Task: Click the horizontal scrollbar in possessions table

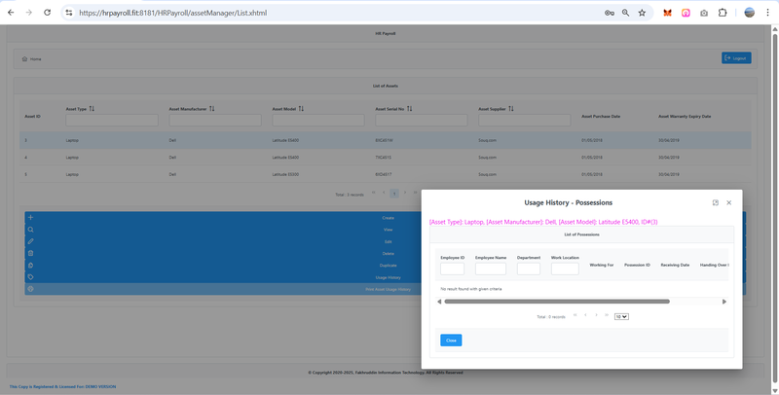Action: pyautogui.click(x=555, y=302)
